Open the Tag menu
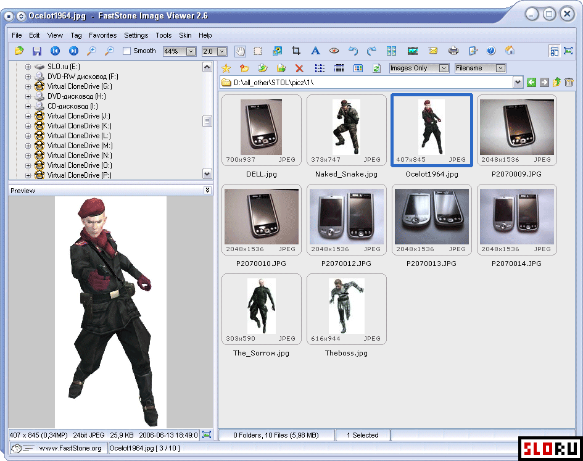 tap(76, 35)
